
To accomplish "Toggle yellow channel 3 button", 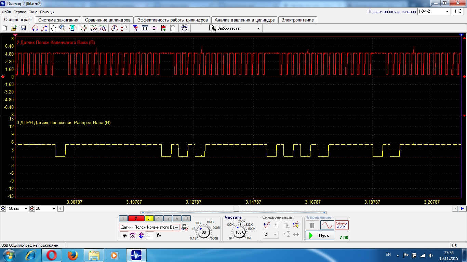I will click(149, 219).
